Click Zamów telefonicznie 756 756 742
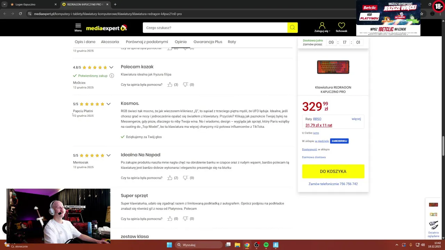Viewport: 445px width, 250px height. pos(333,184)
